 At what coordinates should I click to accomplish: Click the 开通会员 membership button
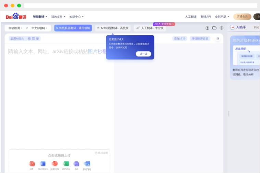(242, 16)
